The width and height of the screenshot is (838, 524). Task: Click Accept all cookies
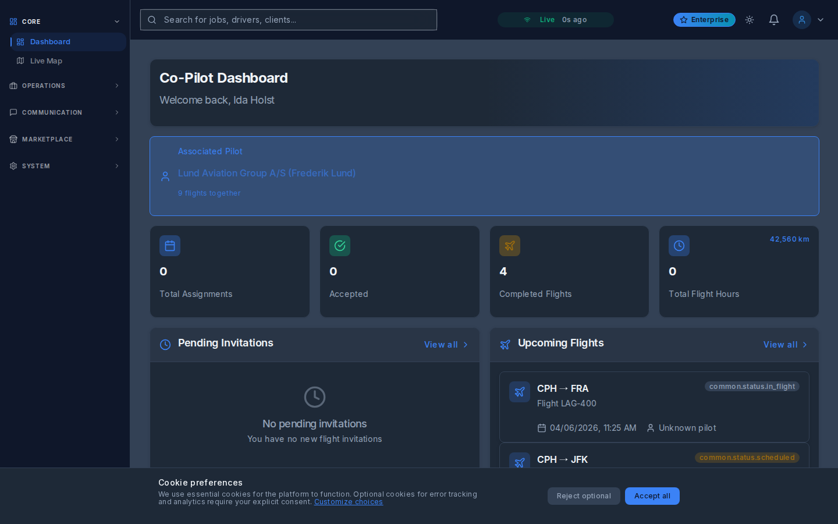click(x=652, y=496)
